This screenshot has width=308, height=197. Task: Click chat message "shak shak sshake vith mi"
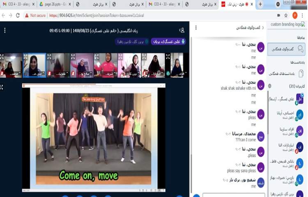click(238, 88)
